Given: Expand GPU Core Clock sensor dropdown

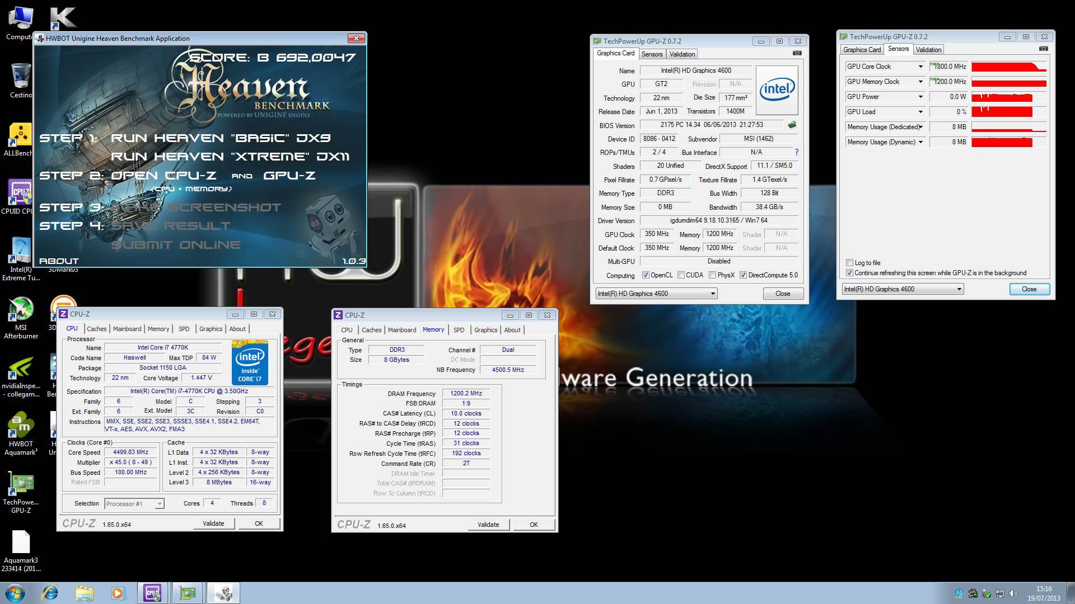Looking at the screenshot, I should pyautogui.click(x=920, y=67).
